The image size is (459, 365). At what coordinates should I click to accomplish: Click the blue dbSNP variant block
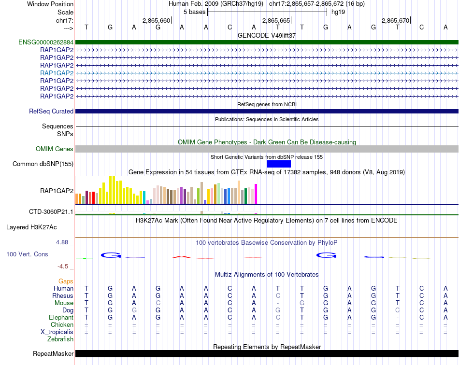pyautogui.click(x=279, y=164)
